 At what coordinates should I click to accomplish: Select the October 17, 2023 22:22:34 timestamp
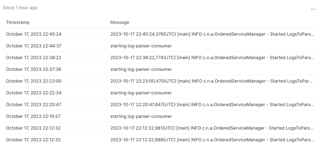click(34, 93)
